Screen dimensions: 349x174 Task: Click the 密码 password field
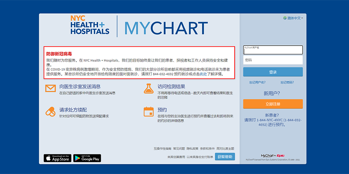(x=273, y=60)
